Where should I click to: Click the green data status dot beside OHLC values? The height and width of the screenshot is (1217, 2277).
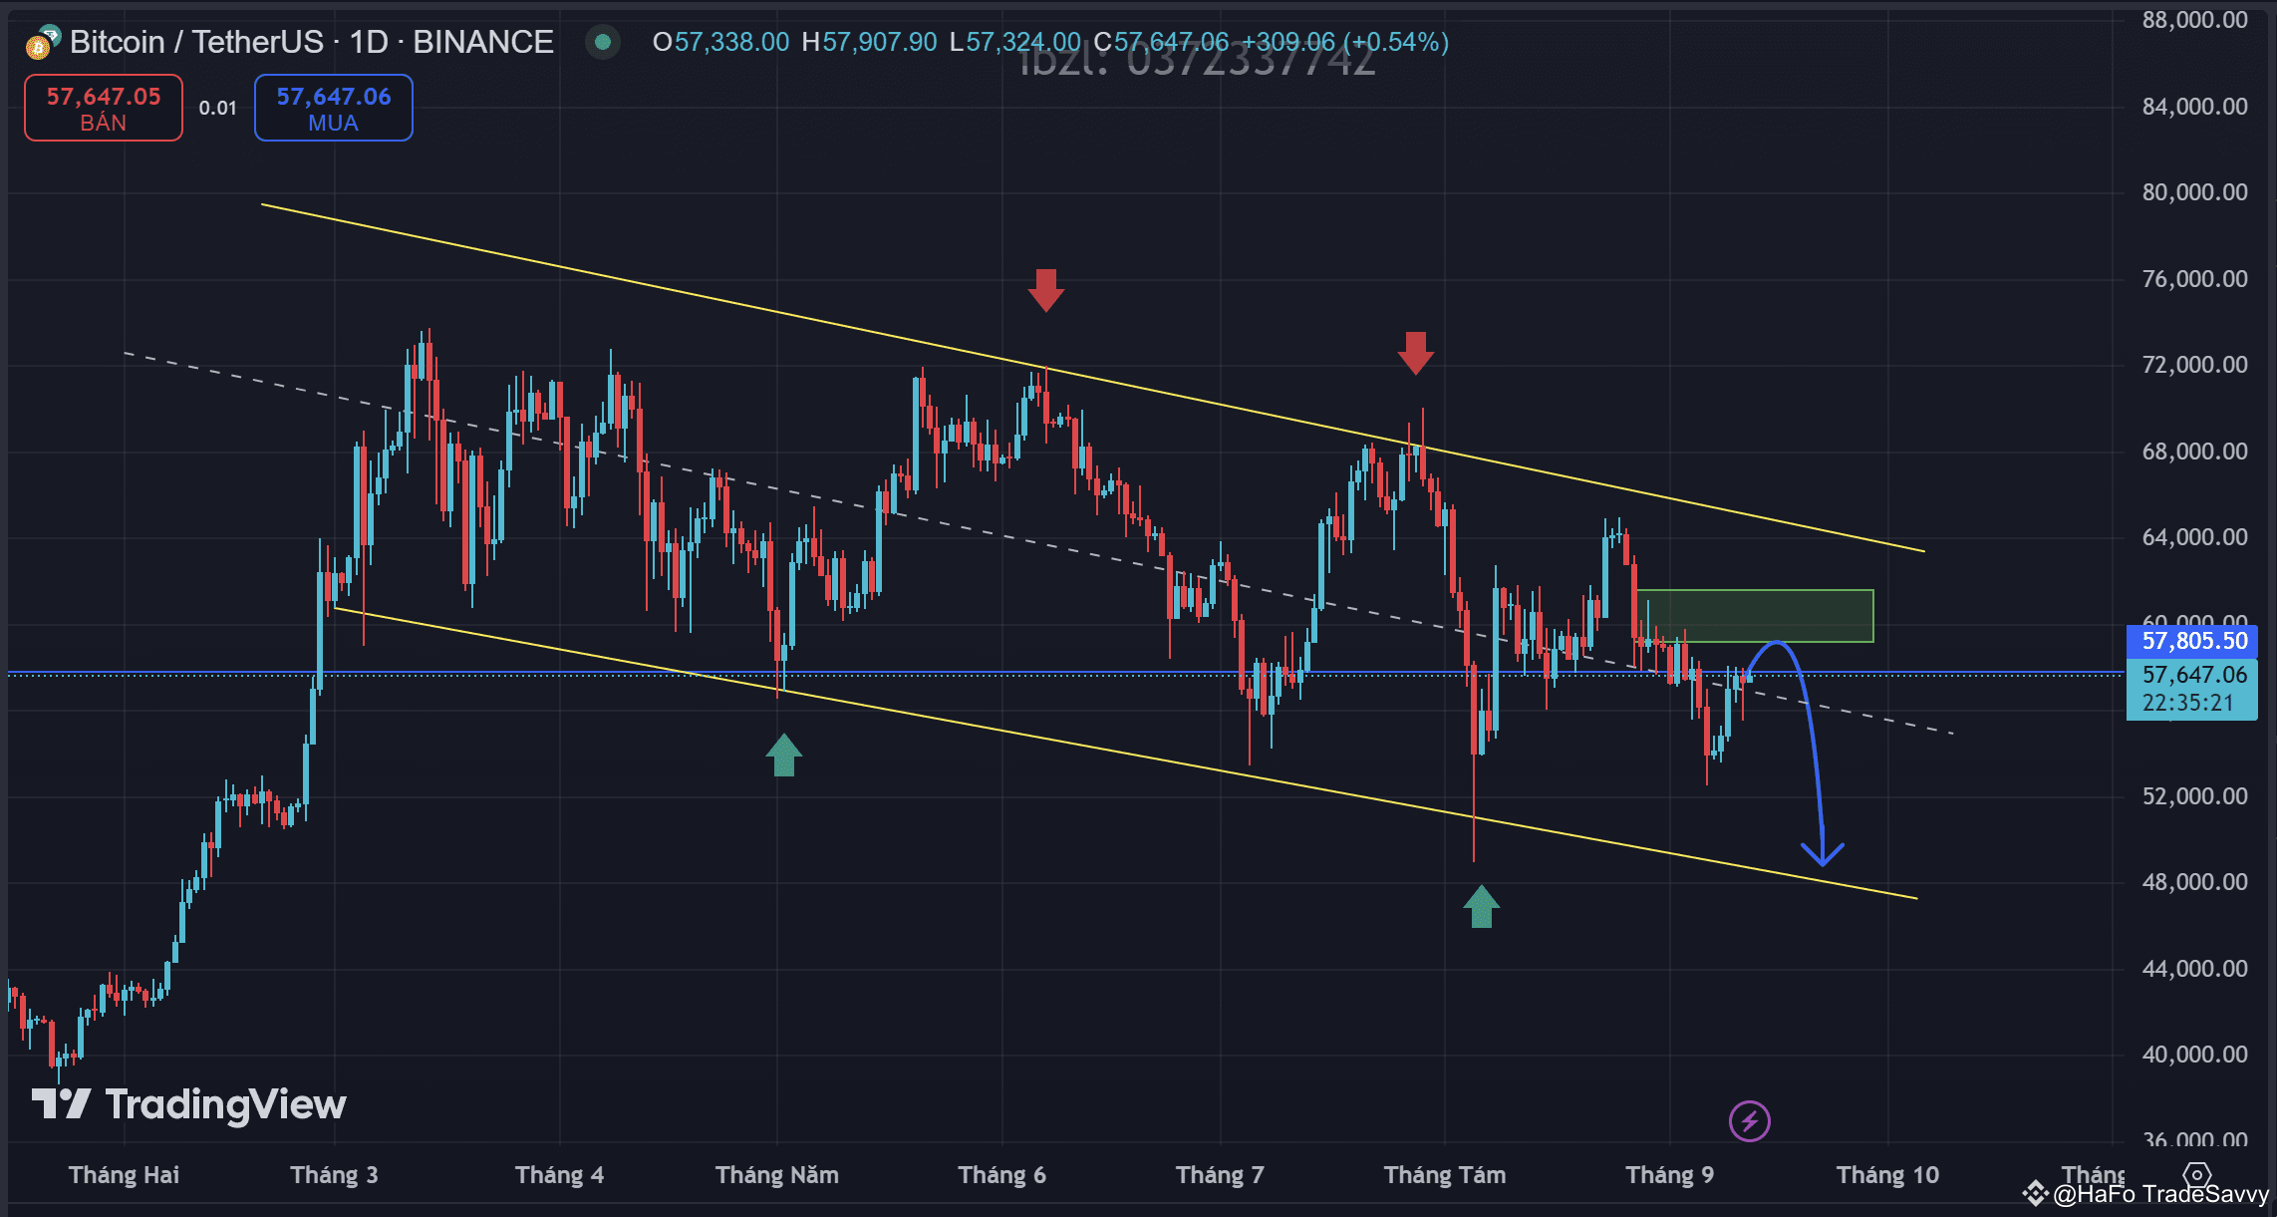point(603,43)
